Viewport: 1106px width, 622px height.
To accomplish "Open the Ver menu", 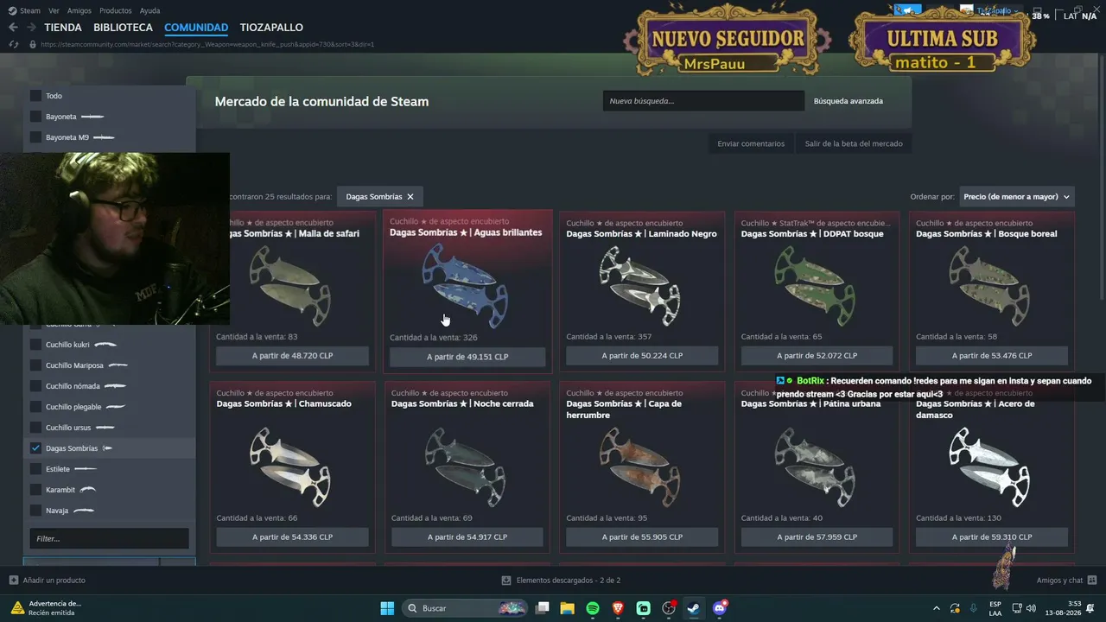I will [54, 10].
